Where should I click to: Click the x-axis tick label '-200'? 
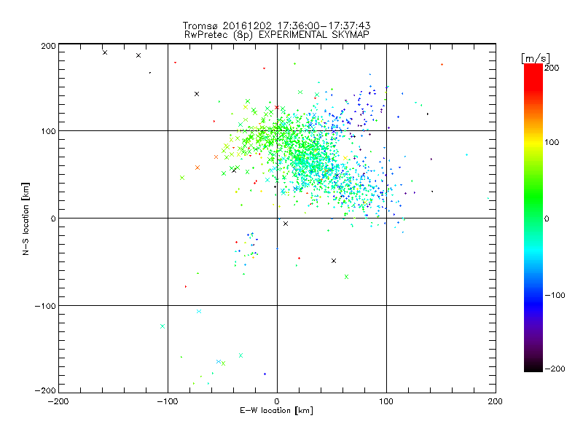tap(58, 401)
